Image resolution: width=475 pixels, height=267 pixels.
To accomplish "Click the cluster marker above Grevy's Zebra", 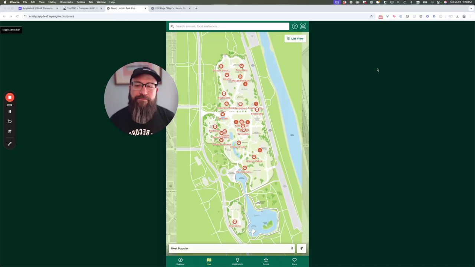I will pos(260,150).
